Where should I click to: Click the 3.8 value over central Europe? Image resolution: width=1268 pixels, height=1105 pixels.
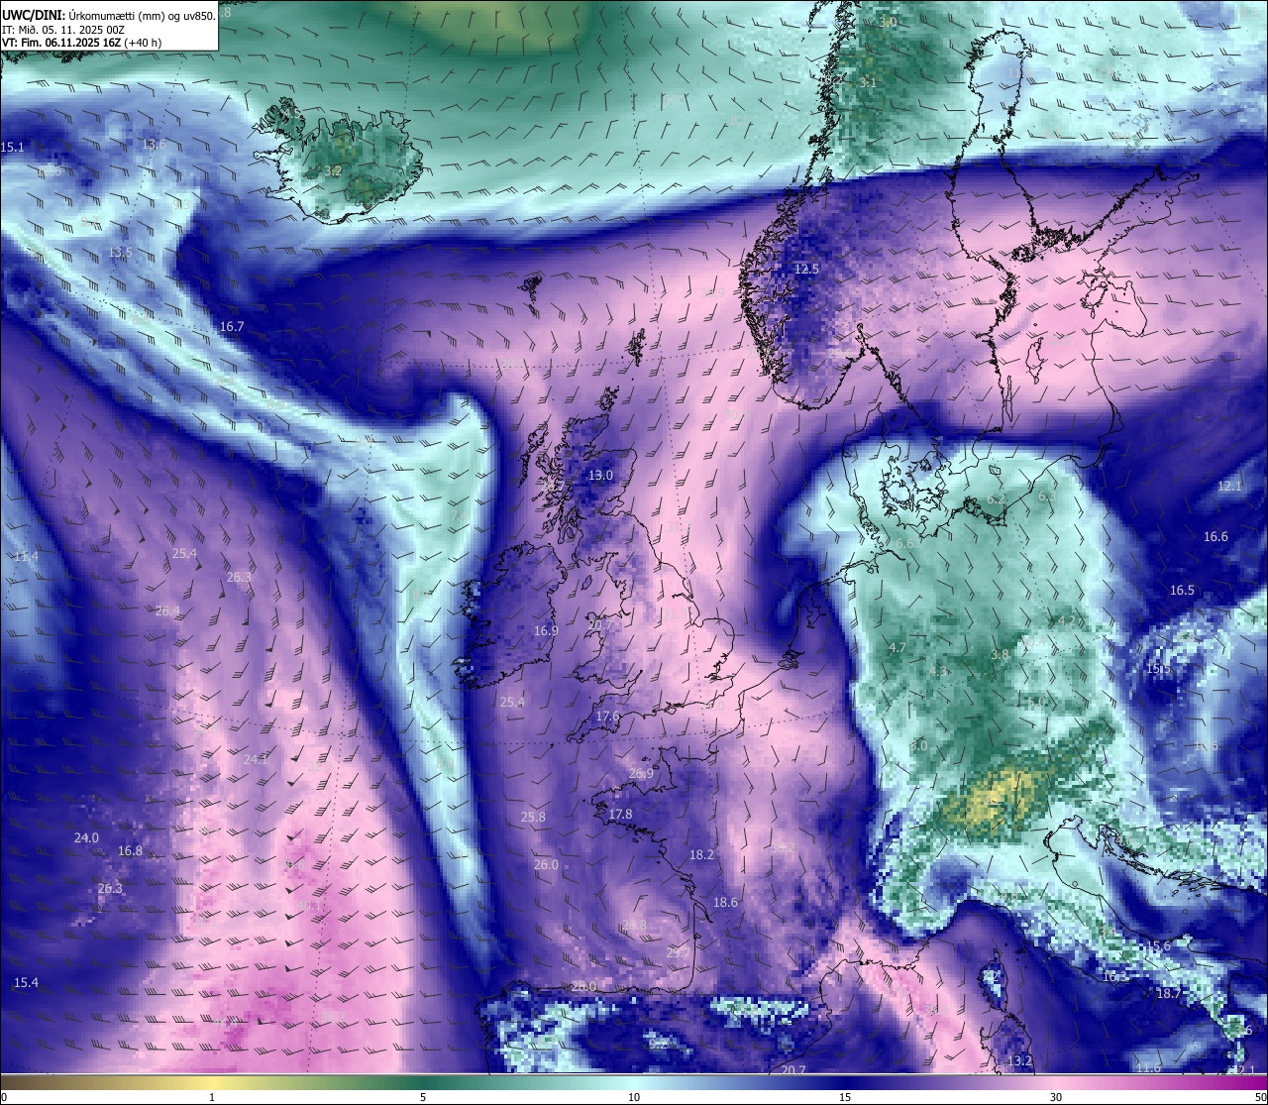tap(1000, 654)
